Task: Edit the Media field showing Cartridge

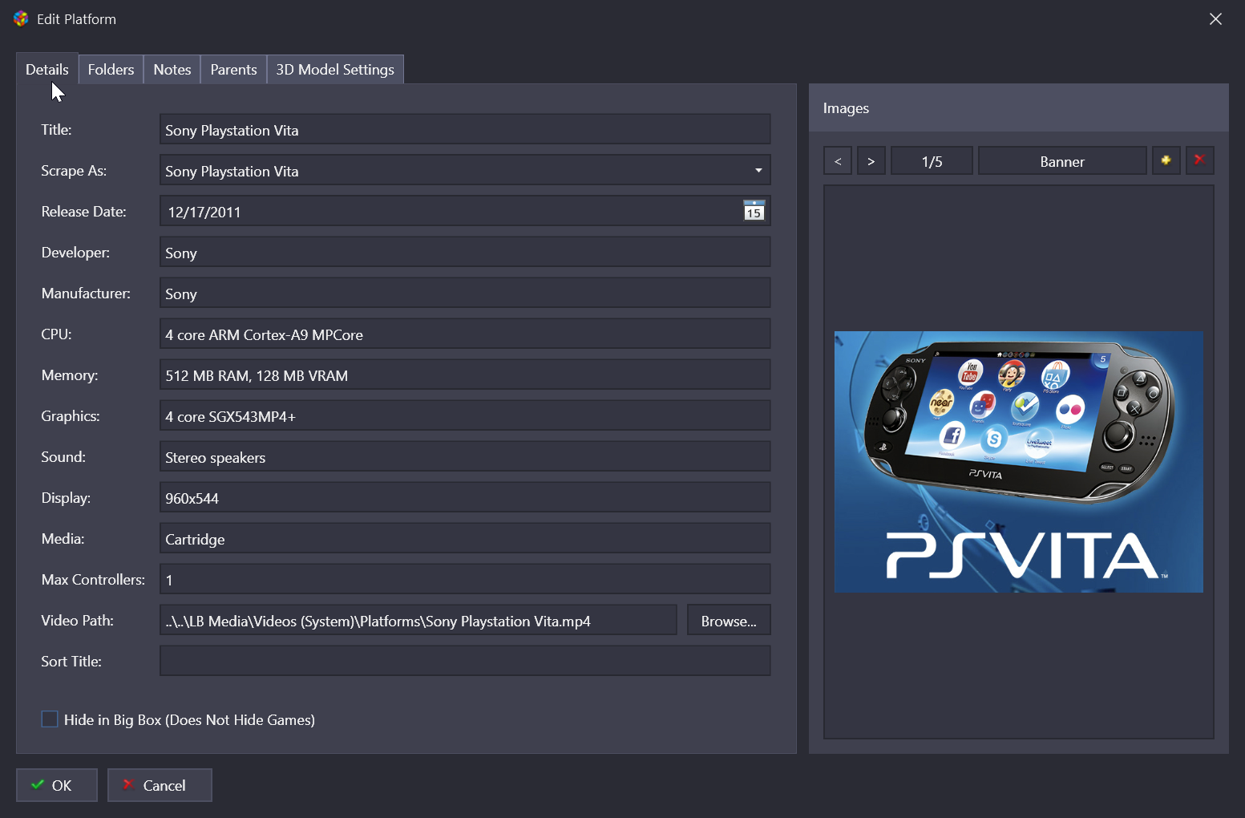Action: (x=465, y=538)
